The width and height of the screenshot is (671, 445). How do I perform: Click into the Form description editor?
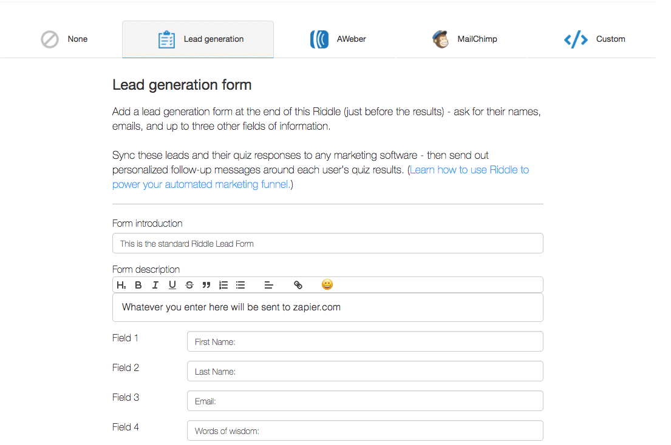pos(328,307)
